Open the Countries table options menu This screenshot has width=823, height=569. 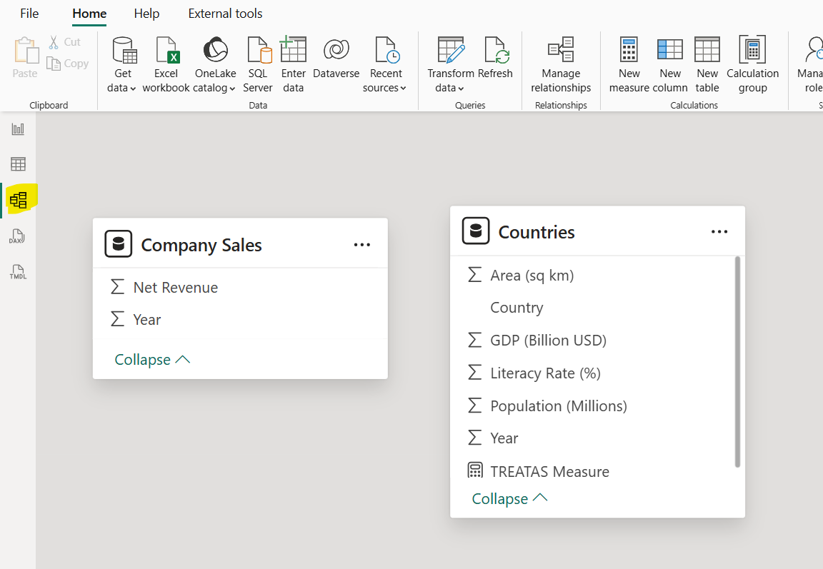[719, 231]
